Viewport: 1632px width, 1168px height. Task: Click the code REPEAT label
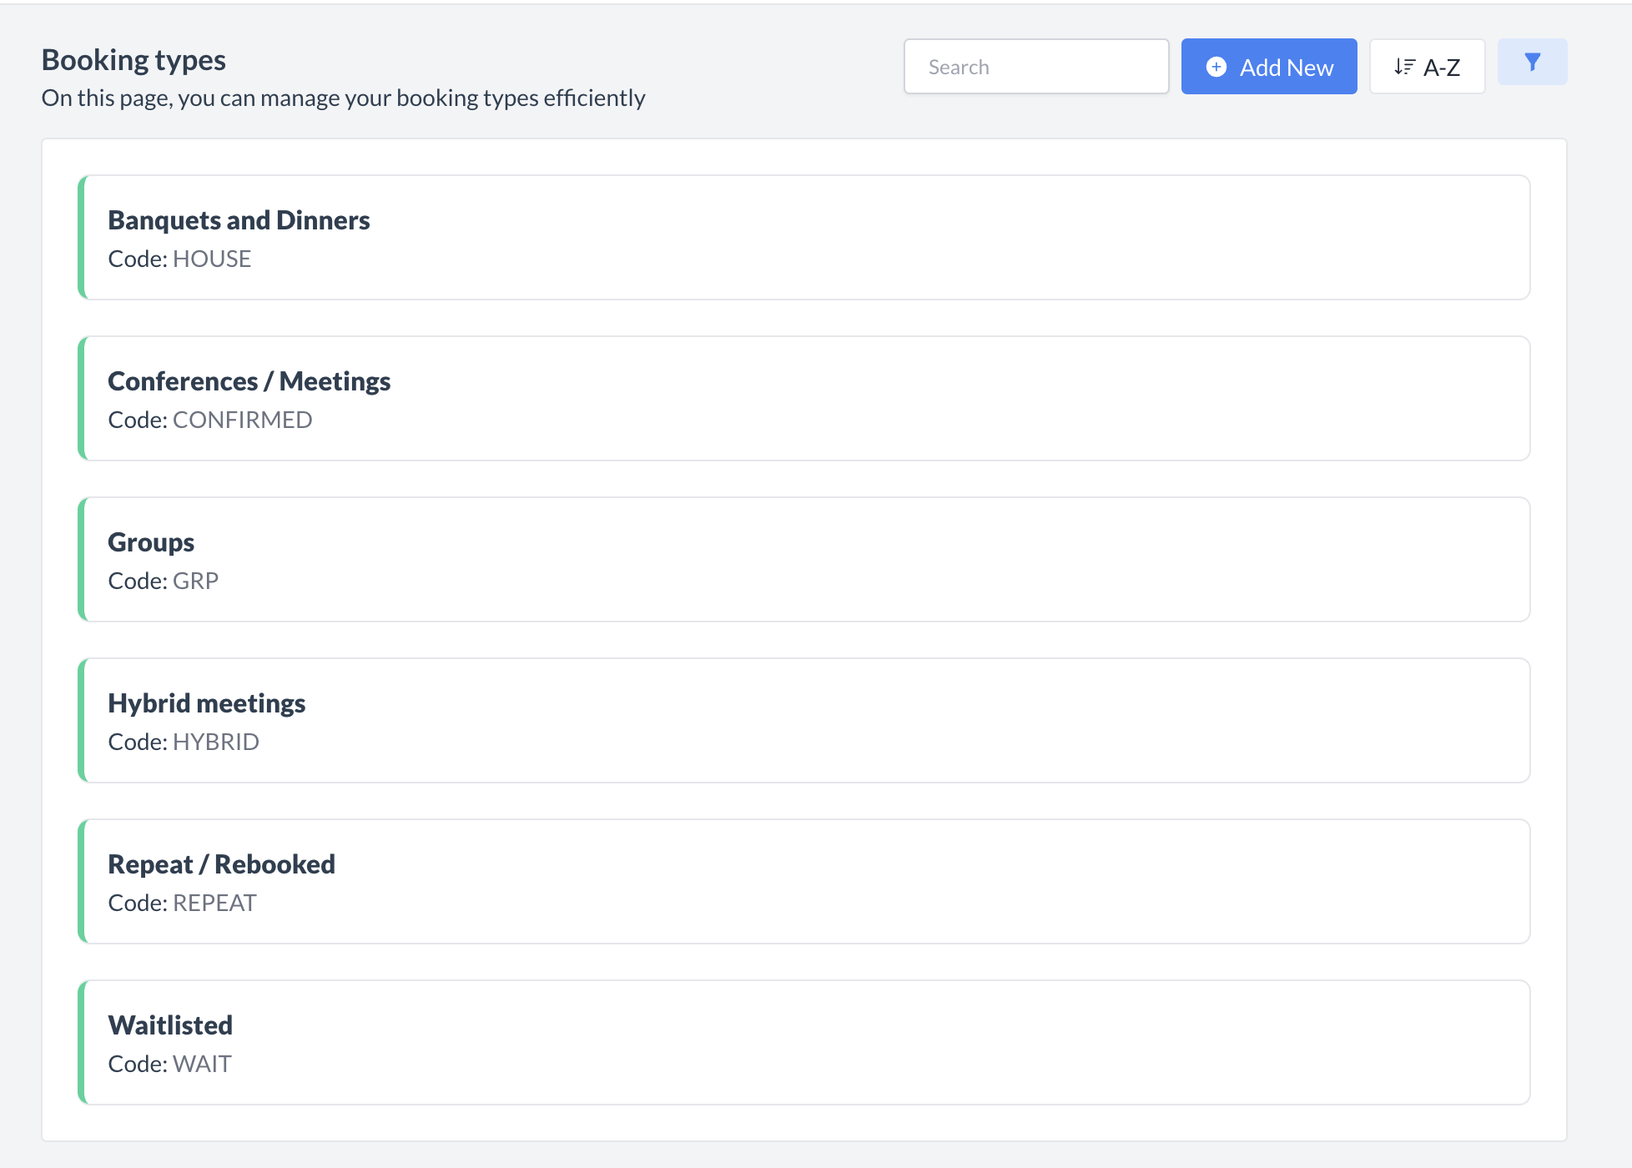pyautogui.click(x=182, y=903)
